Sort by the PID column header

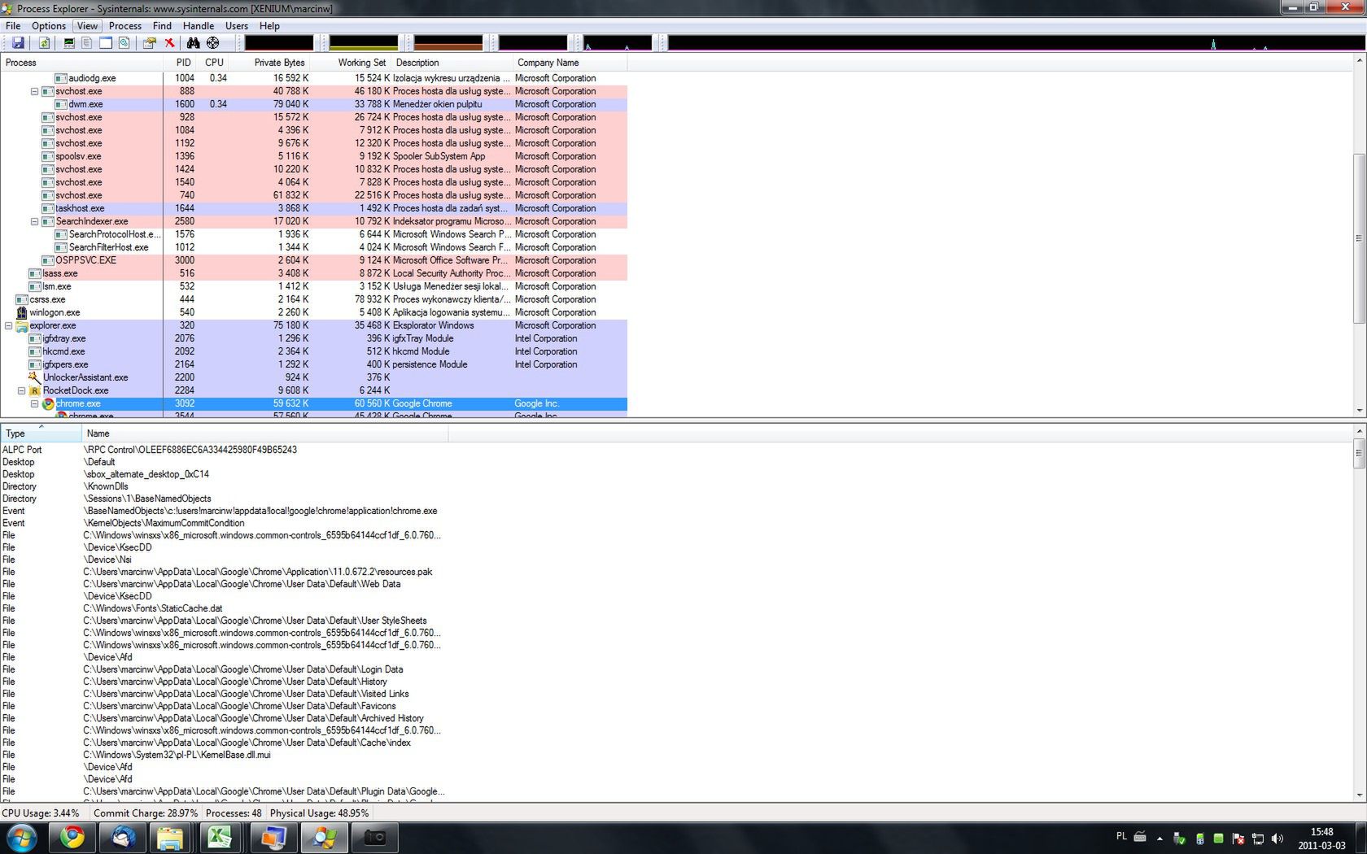(181, 63)
